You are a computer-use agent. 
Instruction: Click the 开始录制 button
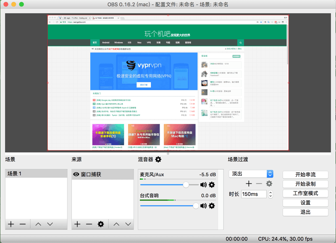(305, 184)
